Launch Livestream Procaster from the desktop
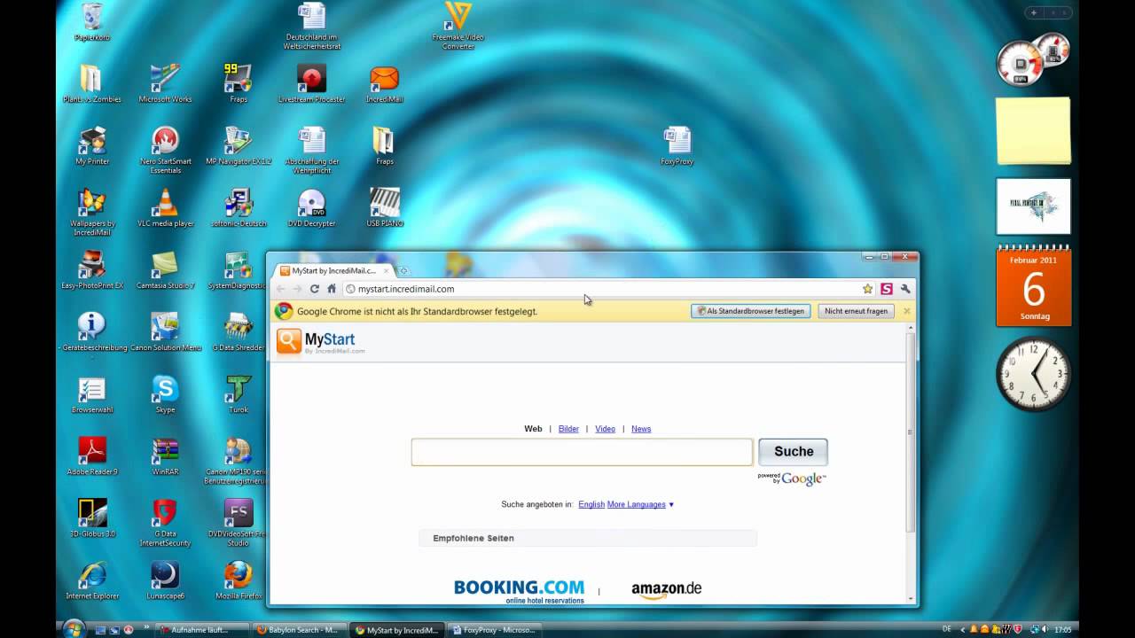The height and width of the screenshot is (638, 1135). coord(311,83)
